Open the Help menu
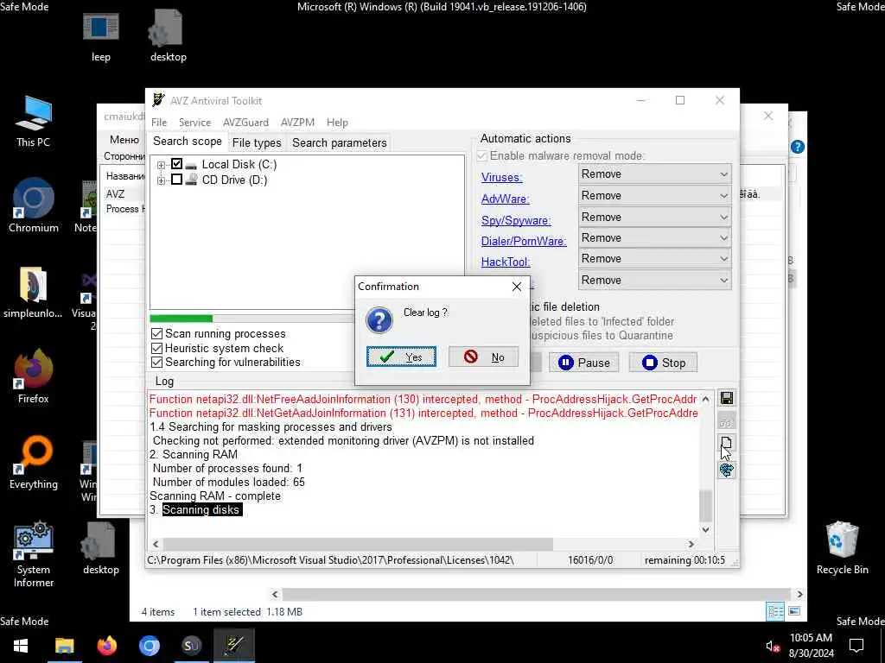 [337, 123]
